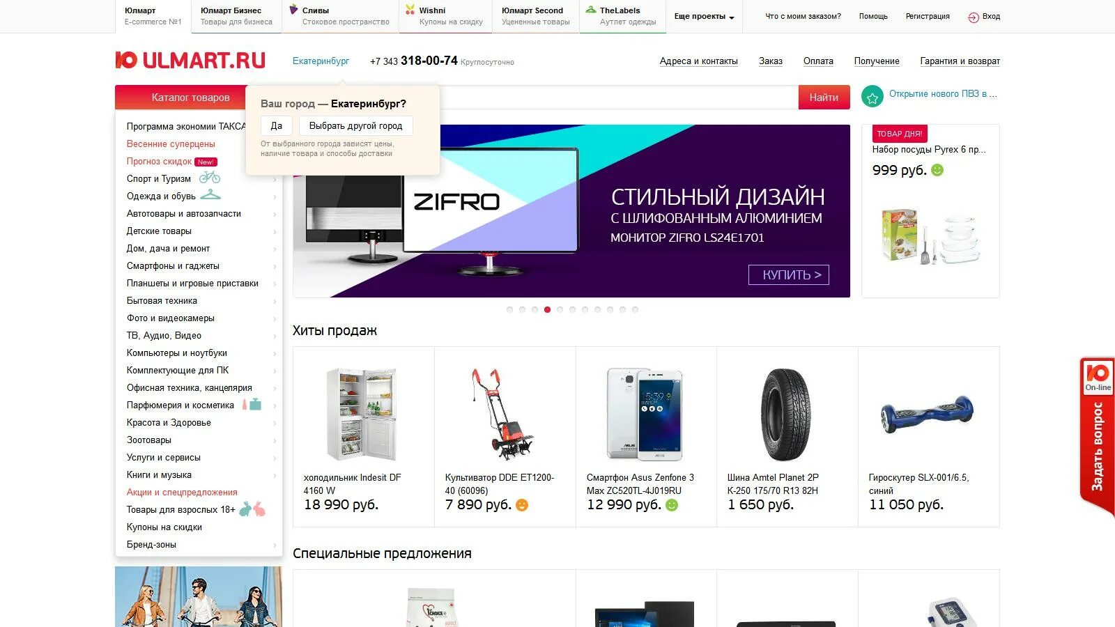This screenshot has width=1115, height=627.
Task: Click Выбрать другой город button
Action: coord(356,126)
